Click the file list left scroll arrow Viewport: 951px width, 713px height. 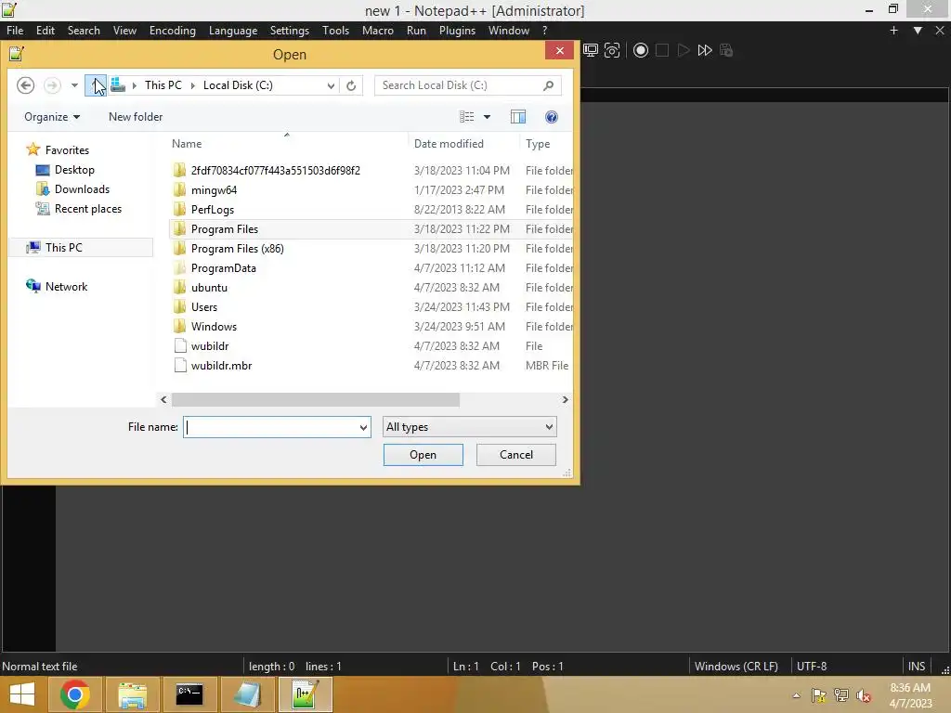point(163,399)
